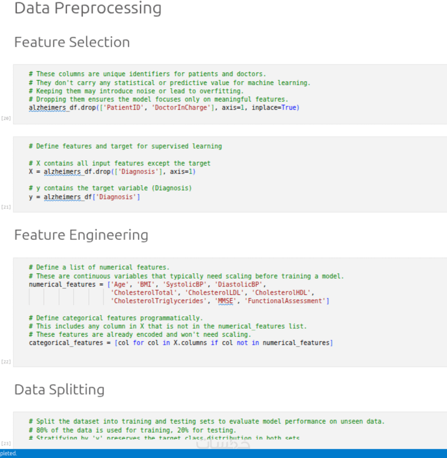Viewport: 447px width, 458px height.
Task: Click the Feature Engineering heading
Action: pyautogui.click(x=81, y=235)
